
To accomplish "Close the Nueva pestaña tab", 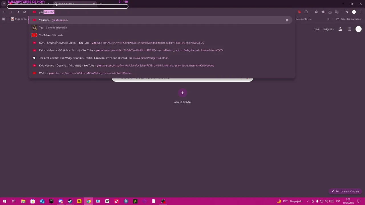I will tap(94, 4).
